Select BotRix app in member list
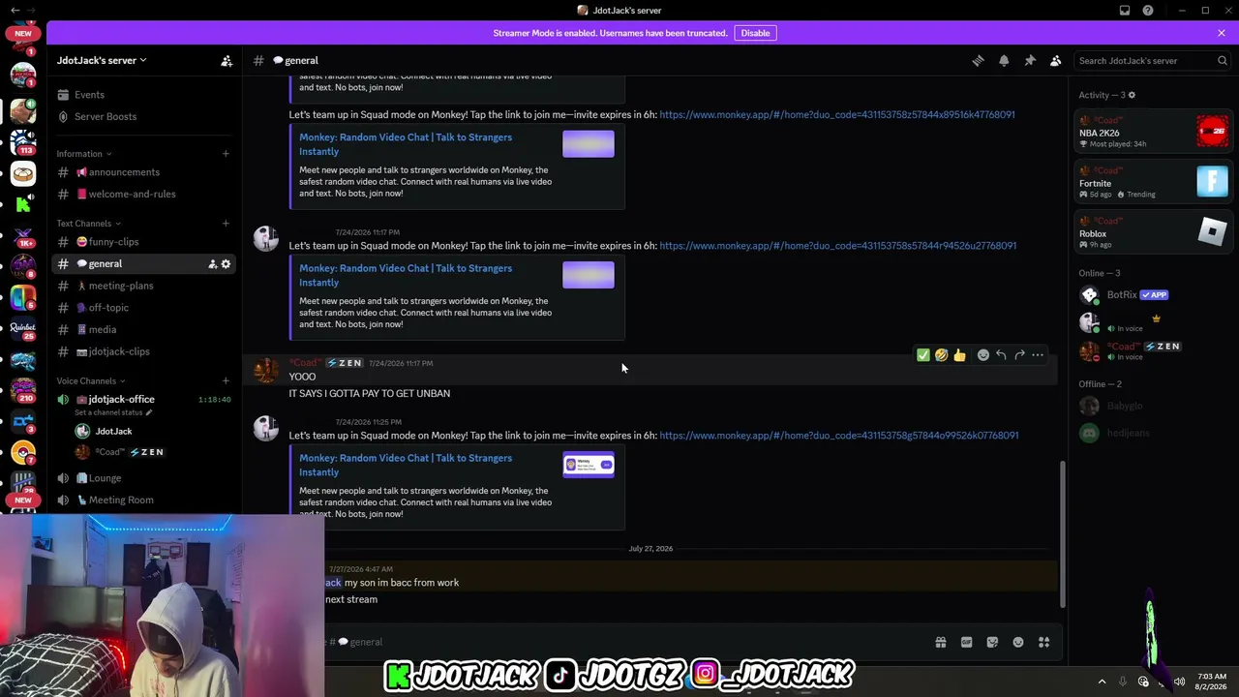Image resolution: width=1239 pixels, height=697 pixels. coord(1153,295)
